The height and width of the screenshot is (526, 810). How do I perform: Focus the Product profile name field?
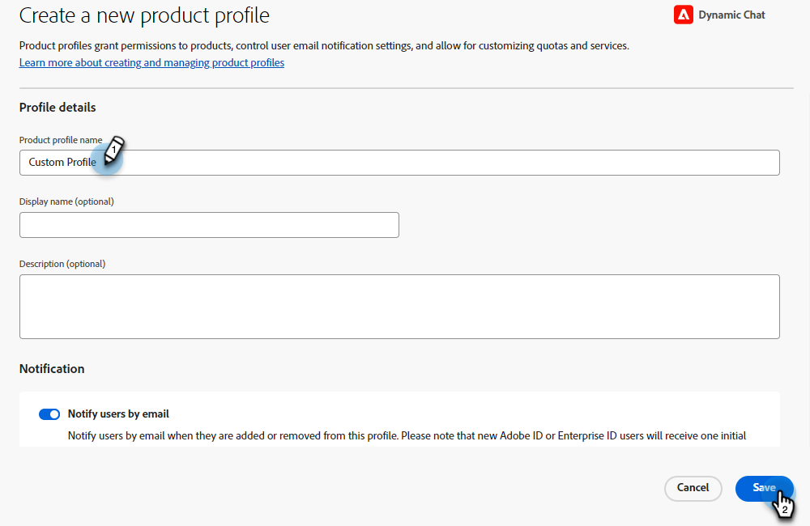[x=437, y=163]
